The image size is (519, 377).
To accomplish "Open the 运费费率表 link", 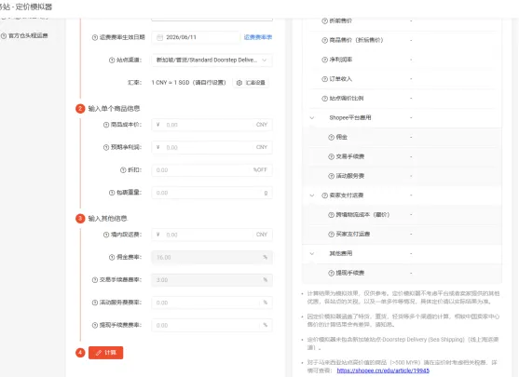I will 258,37.
